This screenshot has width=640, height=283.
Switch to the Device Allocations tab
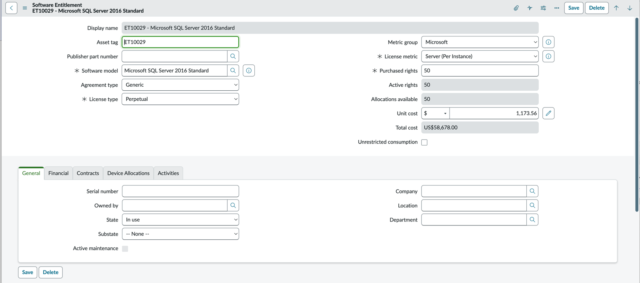[128, 173]
